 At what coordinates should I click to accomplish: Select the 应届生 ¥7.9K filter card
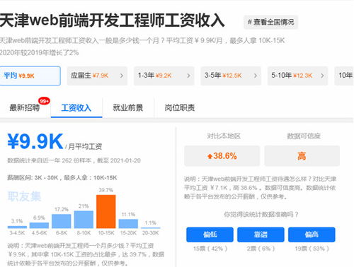coord(97,76)
